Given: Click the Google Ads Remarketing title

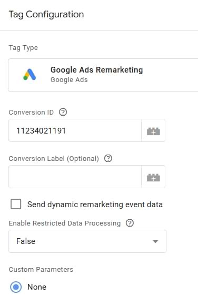Looking at the screenshot, I should 97,70.
